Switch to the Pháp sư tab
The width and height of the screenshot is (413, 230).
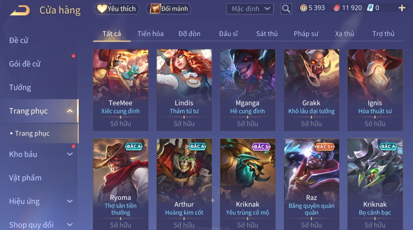coord(306,34)
